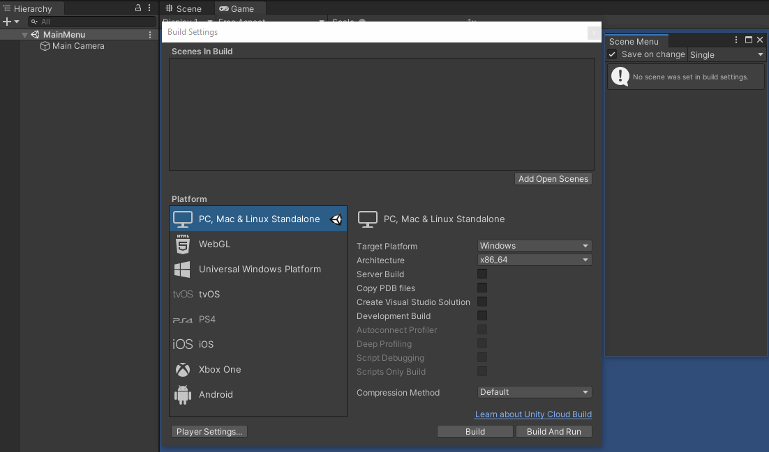The width and height of the screenshot is (769, 452).
Task: Toggle Scripts Only Build checkbox
Action: pos(482,372)
